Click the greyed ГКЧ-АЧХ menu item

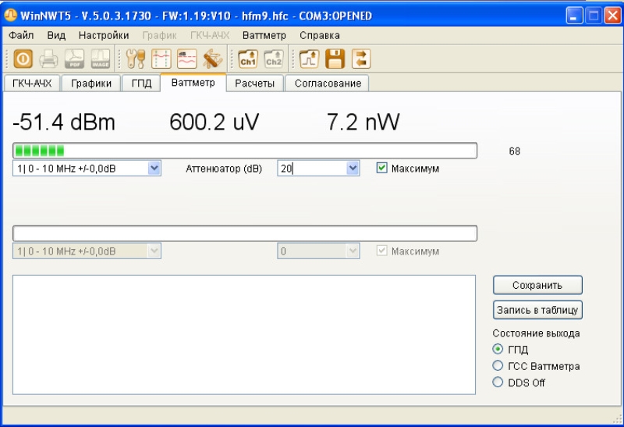pyautogui.click(x=210, y=35)
